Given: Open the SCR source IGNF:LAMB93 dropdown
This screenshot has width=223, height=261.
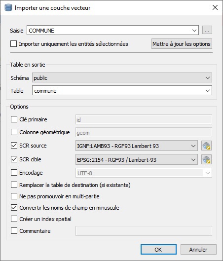Looking at the screenshot, I should tap(137, 146).
